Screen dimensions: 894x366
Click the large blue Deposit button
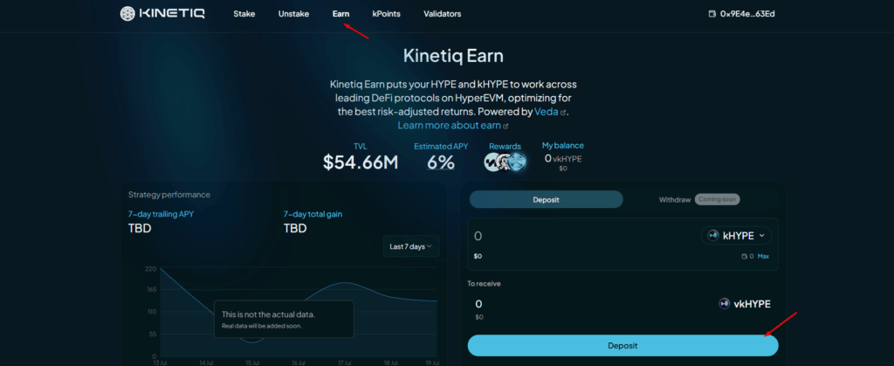click(x=622, y=346)
